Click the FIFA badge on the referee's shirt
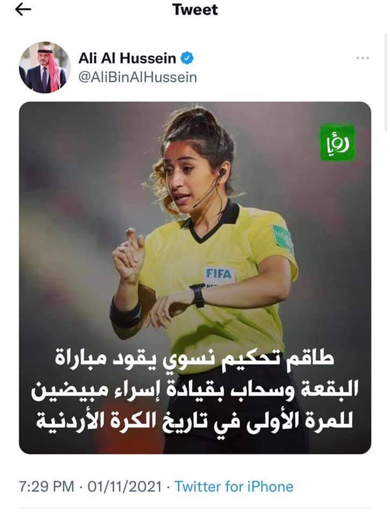This screenshot has height=516, width=390. pos(219,274)
